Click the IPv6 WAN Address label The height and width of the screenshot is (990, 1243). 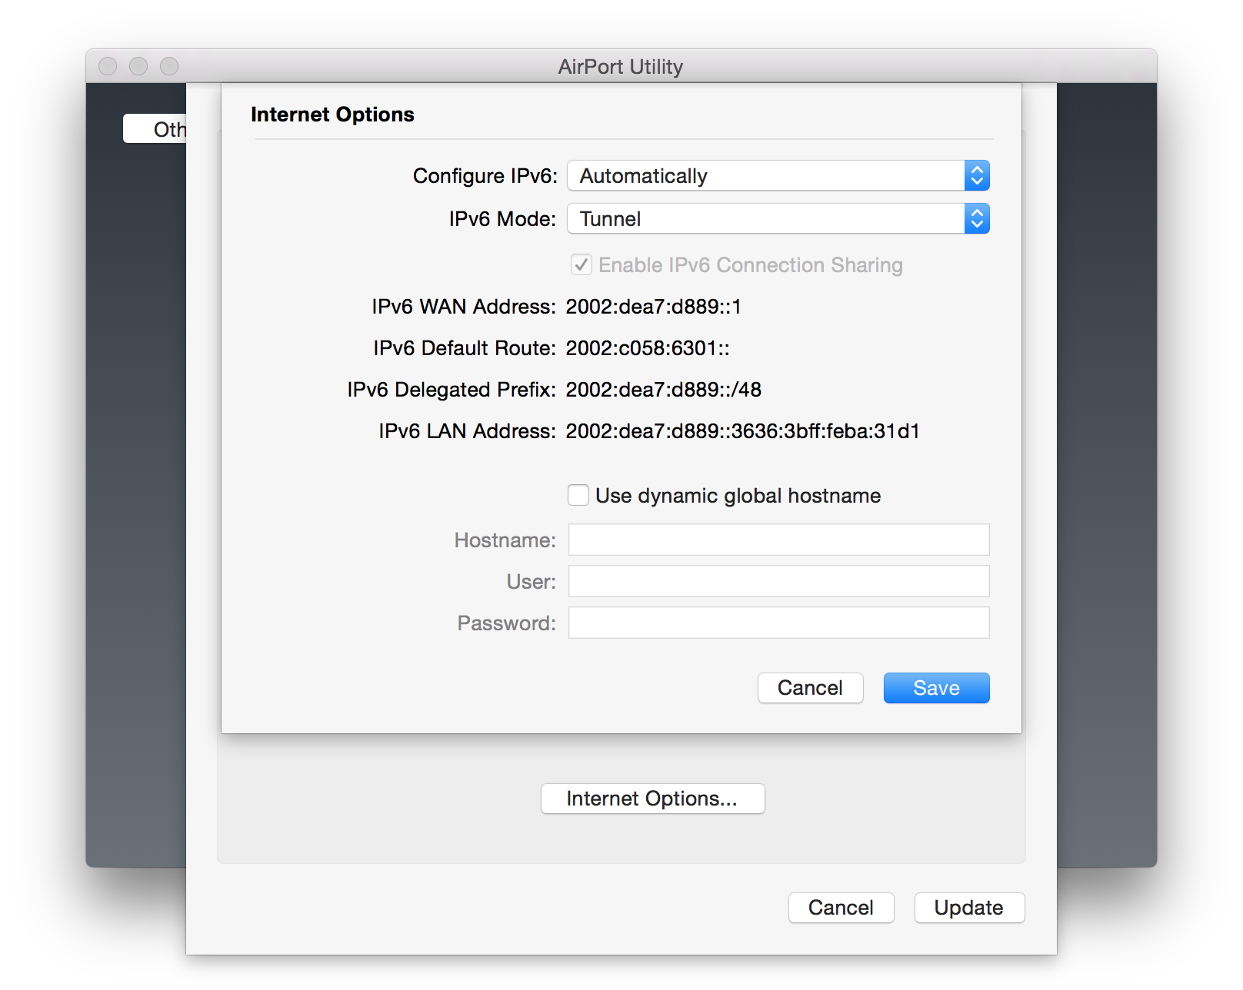coord(464,307)
